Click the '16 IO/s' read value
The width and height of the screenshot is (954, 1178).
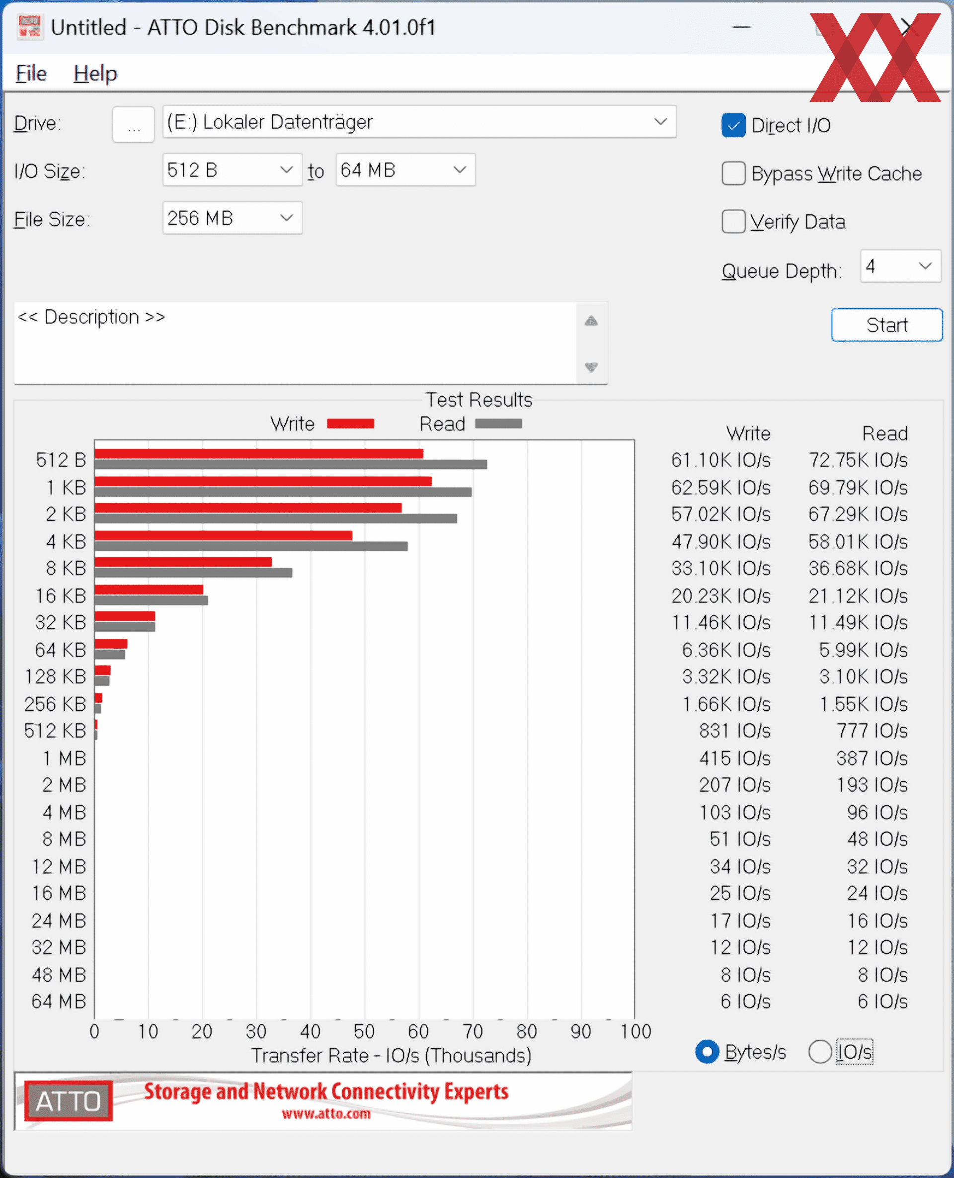pyautogui.click(x=877, y=921)
